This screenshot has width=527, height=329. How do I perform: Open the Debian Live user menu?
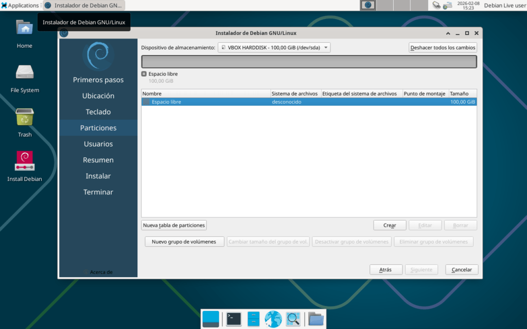point(505,6)
